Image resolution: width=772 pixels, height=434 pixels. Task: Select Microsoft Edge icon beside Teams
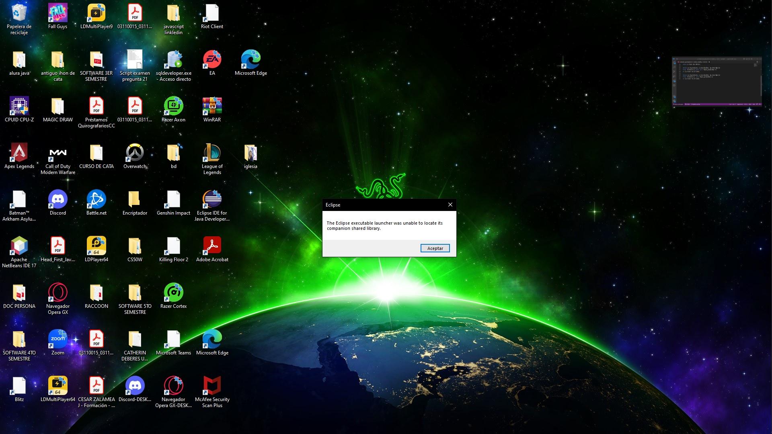point(212,342)
